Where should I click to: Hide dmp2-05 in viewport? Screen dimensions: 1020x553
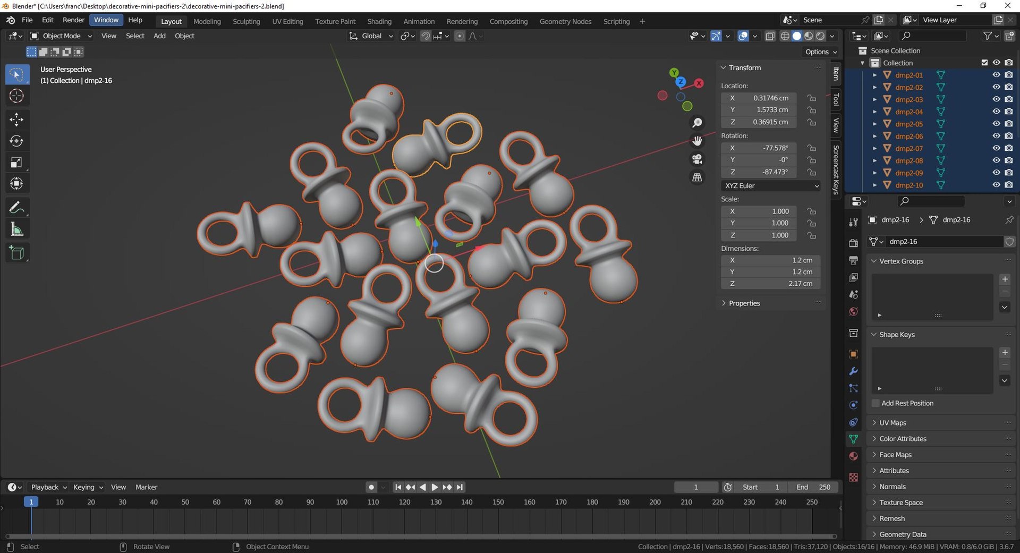pos(997,124)
